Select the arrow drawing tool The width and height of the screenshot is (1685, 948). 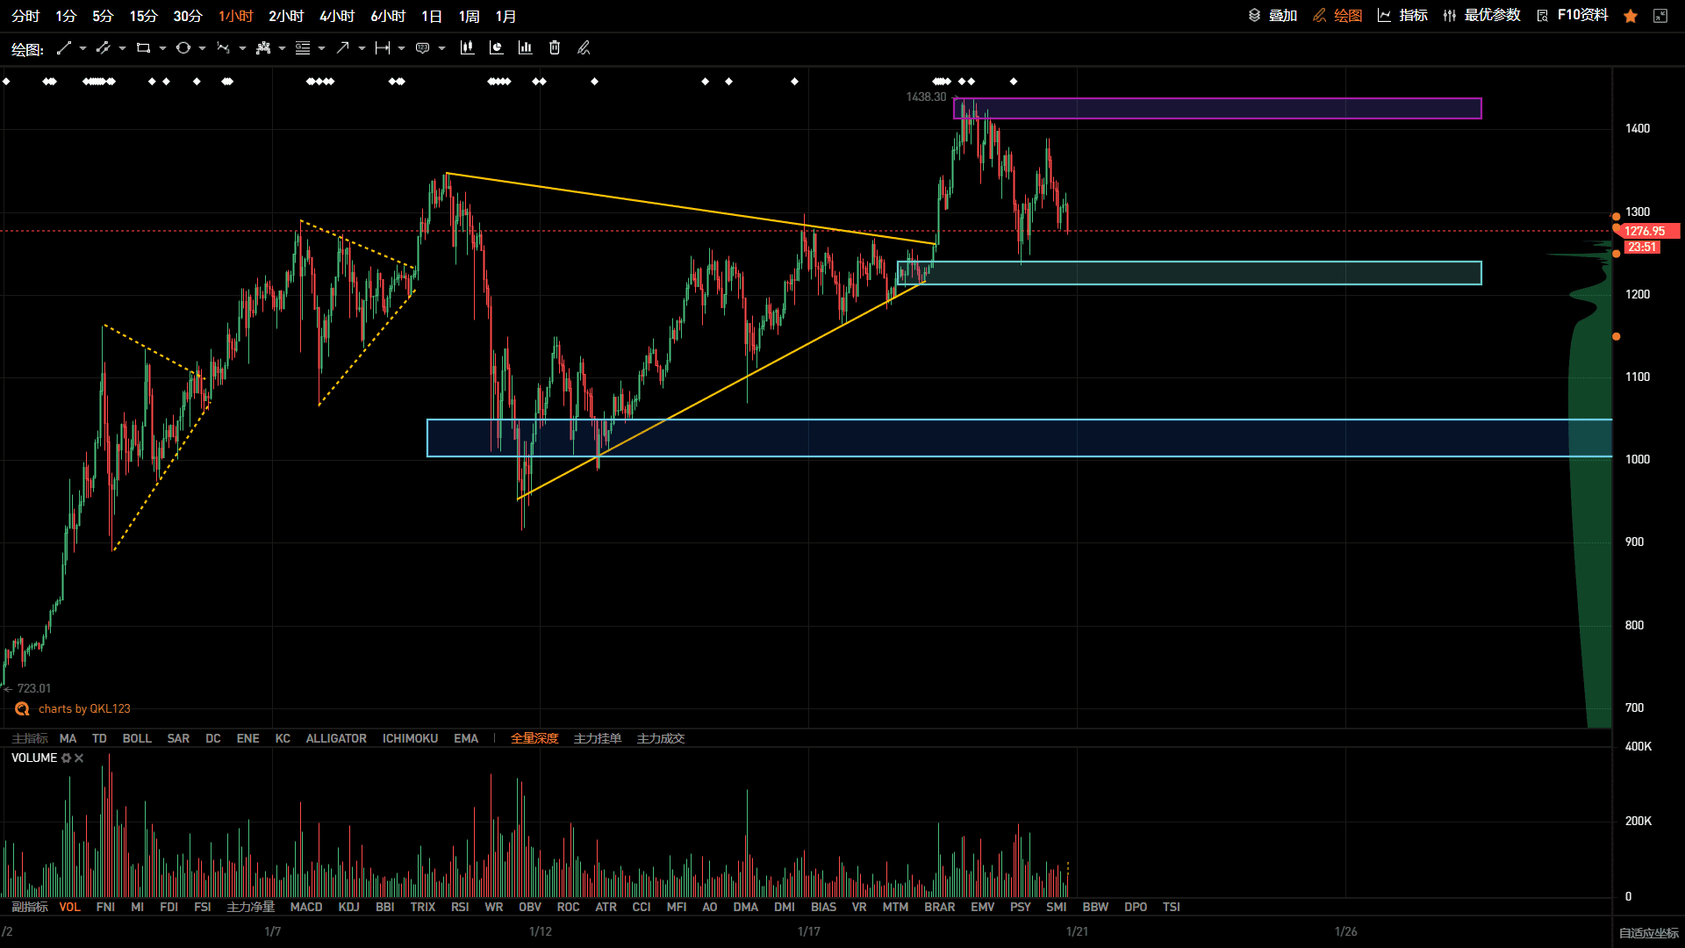coord(342,48)
